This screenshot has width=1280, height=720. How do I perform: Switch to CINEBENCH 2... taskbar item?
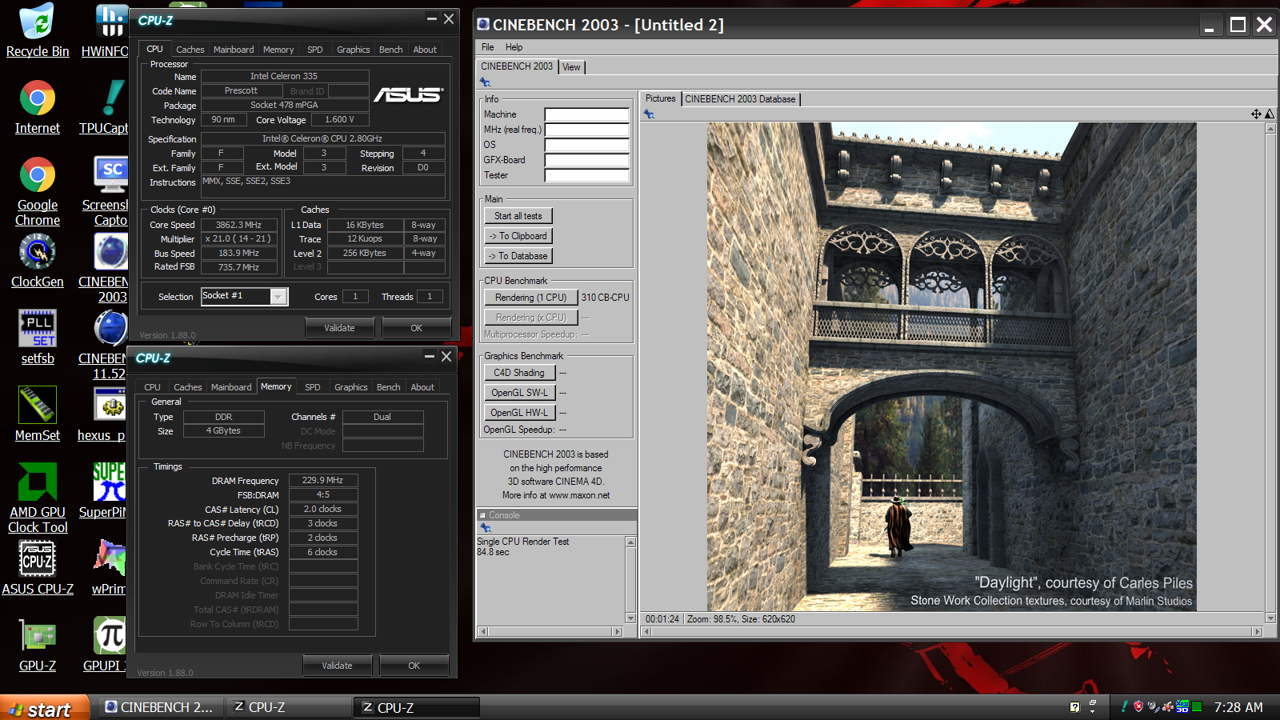pos(161,707)
